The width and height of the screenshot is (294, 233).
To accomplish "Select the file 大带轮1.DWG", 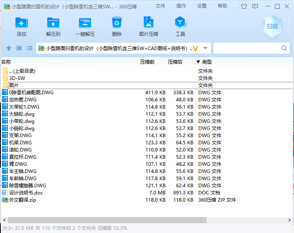I will click(24, 107).
